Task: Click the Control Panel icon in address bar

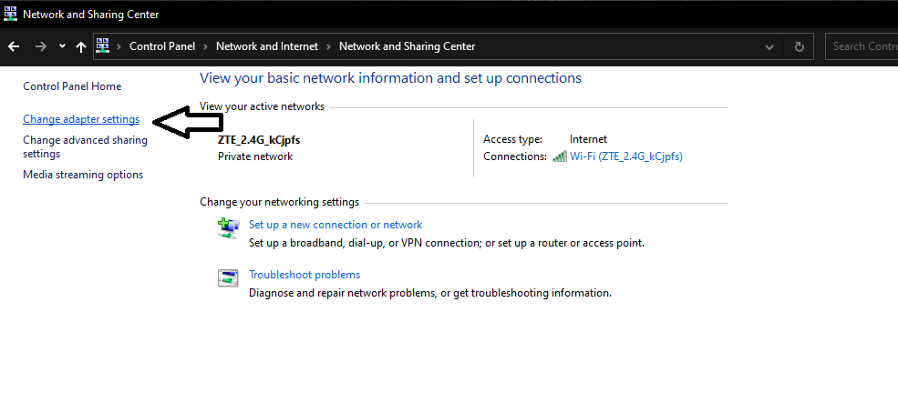Action: [102, 45]
